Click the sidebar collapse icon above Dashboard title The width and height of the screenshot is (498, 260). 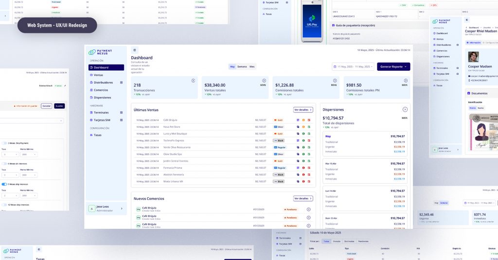(x=135, y=50)
